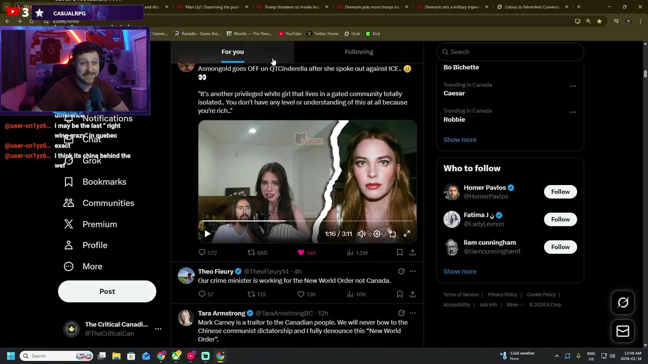Unlike the Asmongold post with 14K likes
This screenshot has width=648, height=364.
point(306,253)
